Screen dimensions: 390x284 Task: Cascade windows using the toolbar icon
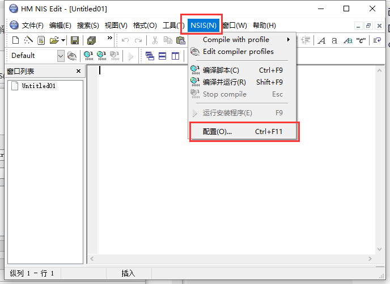(x=150, y=56)
